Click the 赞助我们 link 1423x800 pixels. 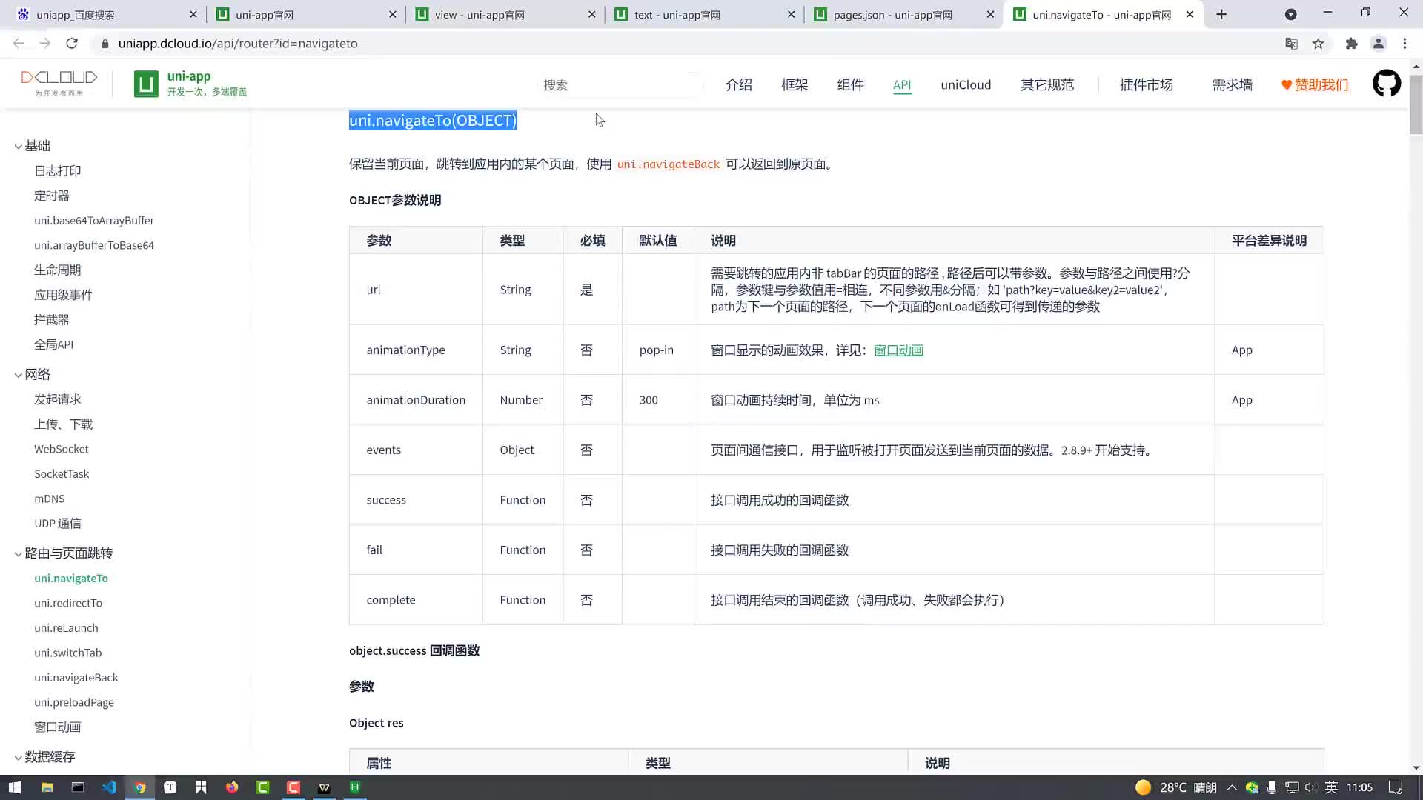(1315, 84)
